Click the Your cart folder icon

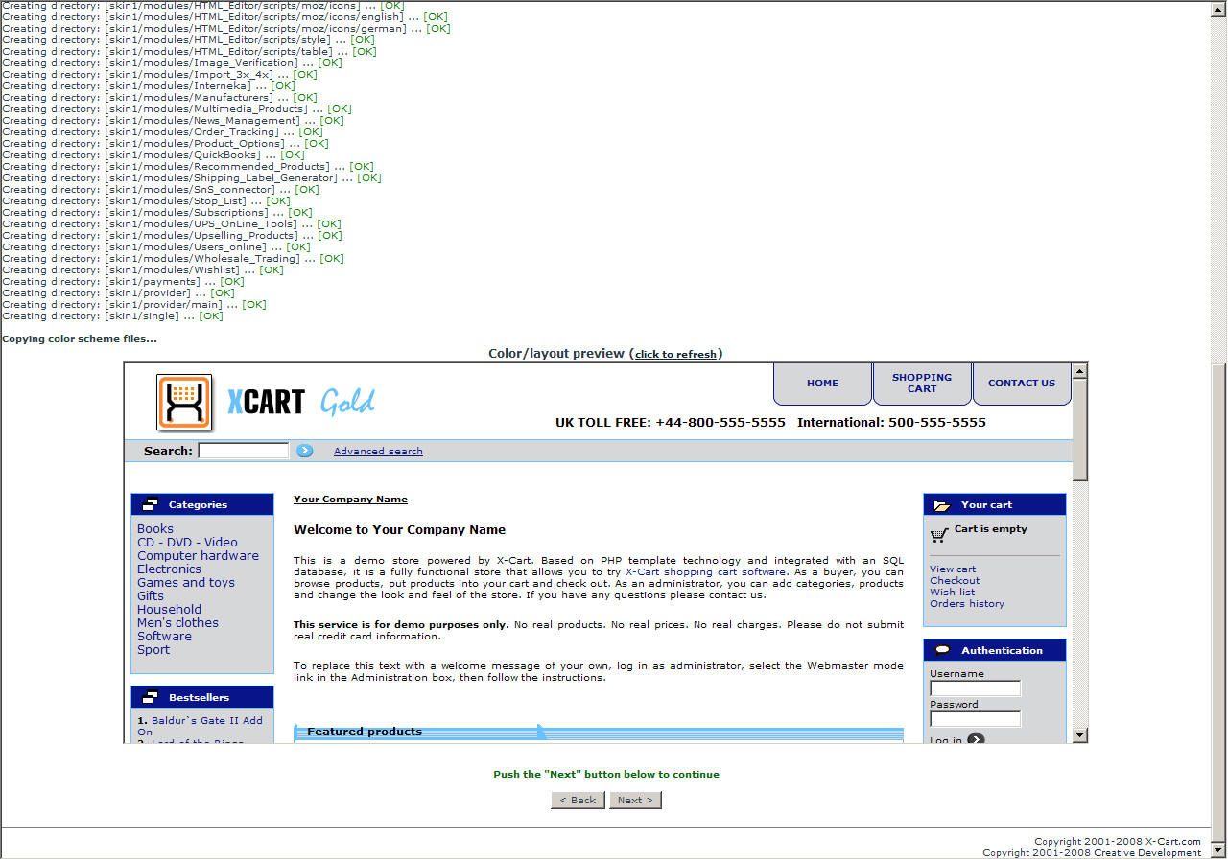point(942,505)
